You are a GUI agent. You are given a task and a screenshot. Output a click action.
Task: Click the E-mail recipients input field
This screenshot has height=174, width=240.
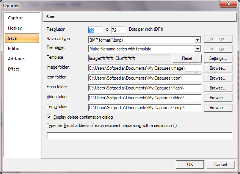coord(140,136)
